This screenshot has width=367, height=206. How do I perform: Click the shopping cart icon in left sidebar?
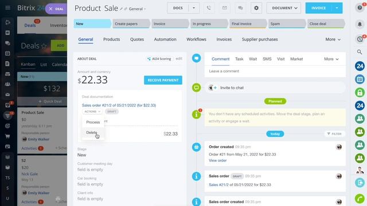[x=7, y=136]
